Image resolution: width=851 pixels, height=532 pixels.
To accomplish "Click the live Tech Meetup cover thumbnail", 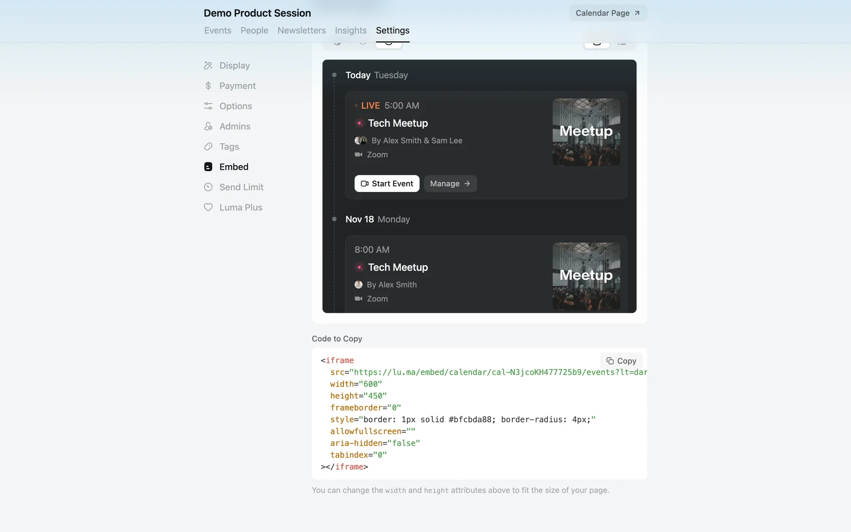I will (x=586, y=132).
